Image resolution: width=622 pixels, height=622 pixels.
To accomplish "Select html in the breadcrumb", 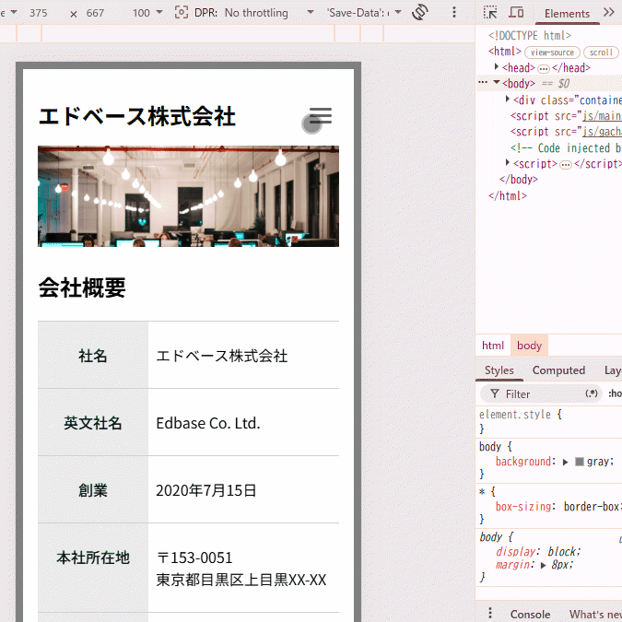I will pyautogui.click(x=493, y=346).
